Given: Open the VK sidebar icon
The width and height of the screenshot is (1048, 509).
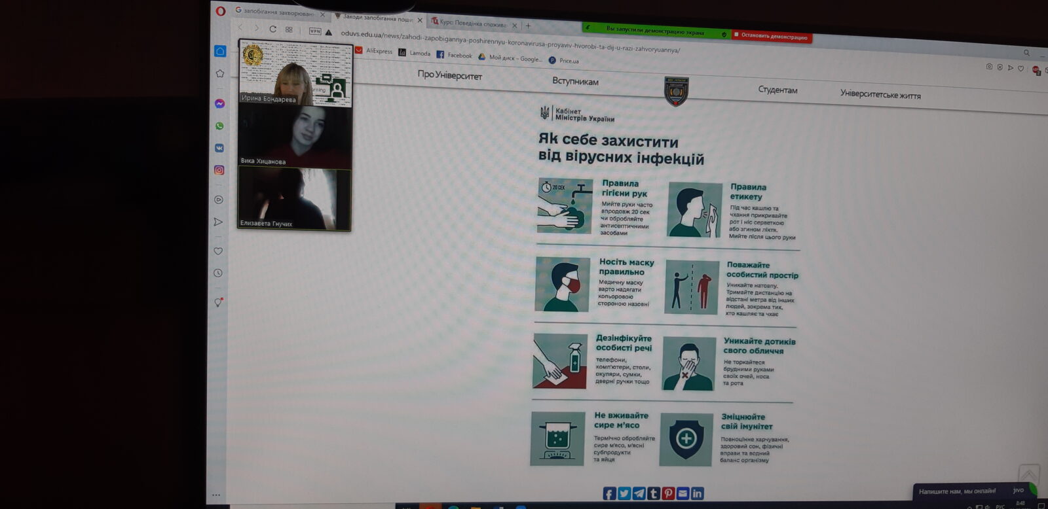Looking at the screenshot, I should coord(219,149).
